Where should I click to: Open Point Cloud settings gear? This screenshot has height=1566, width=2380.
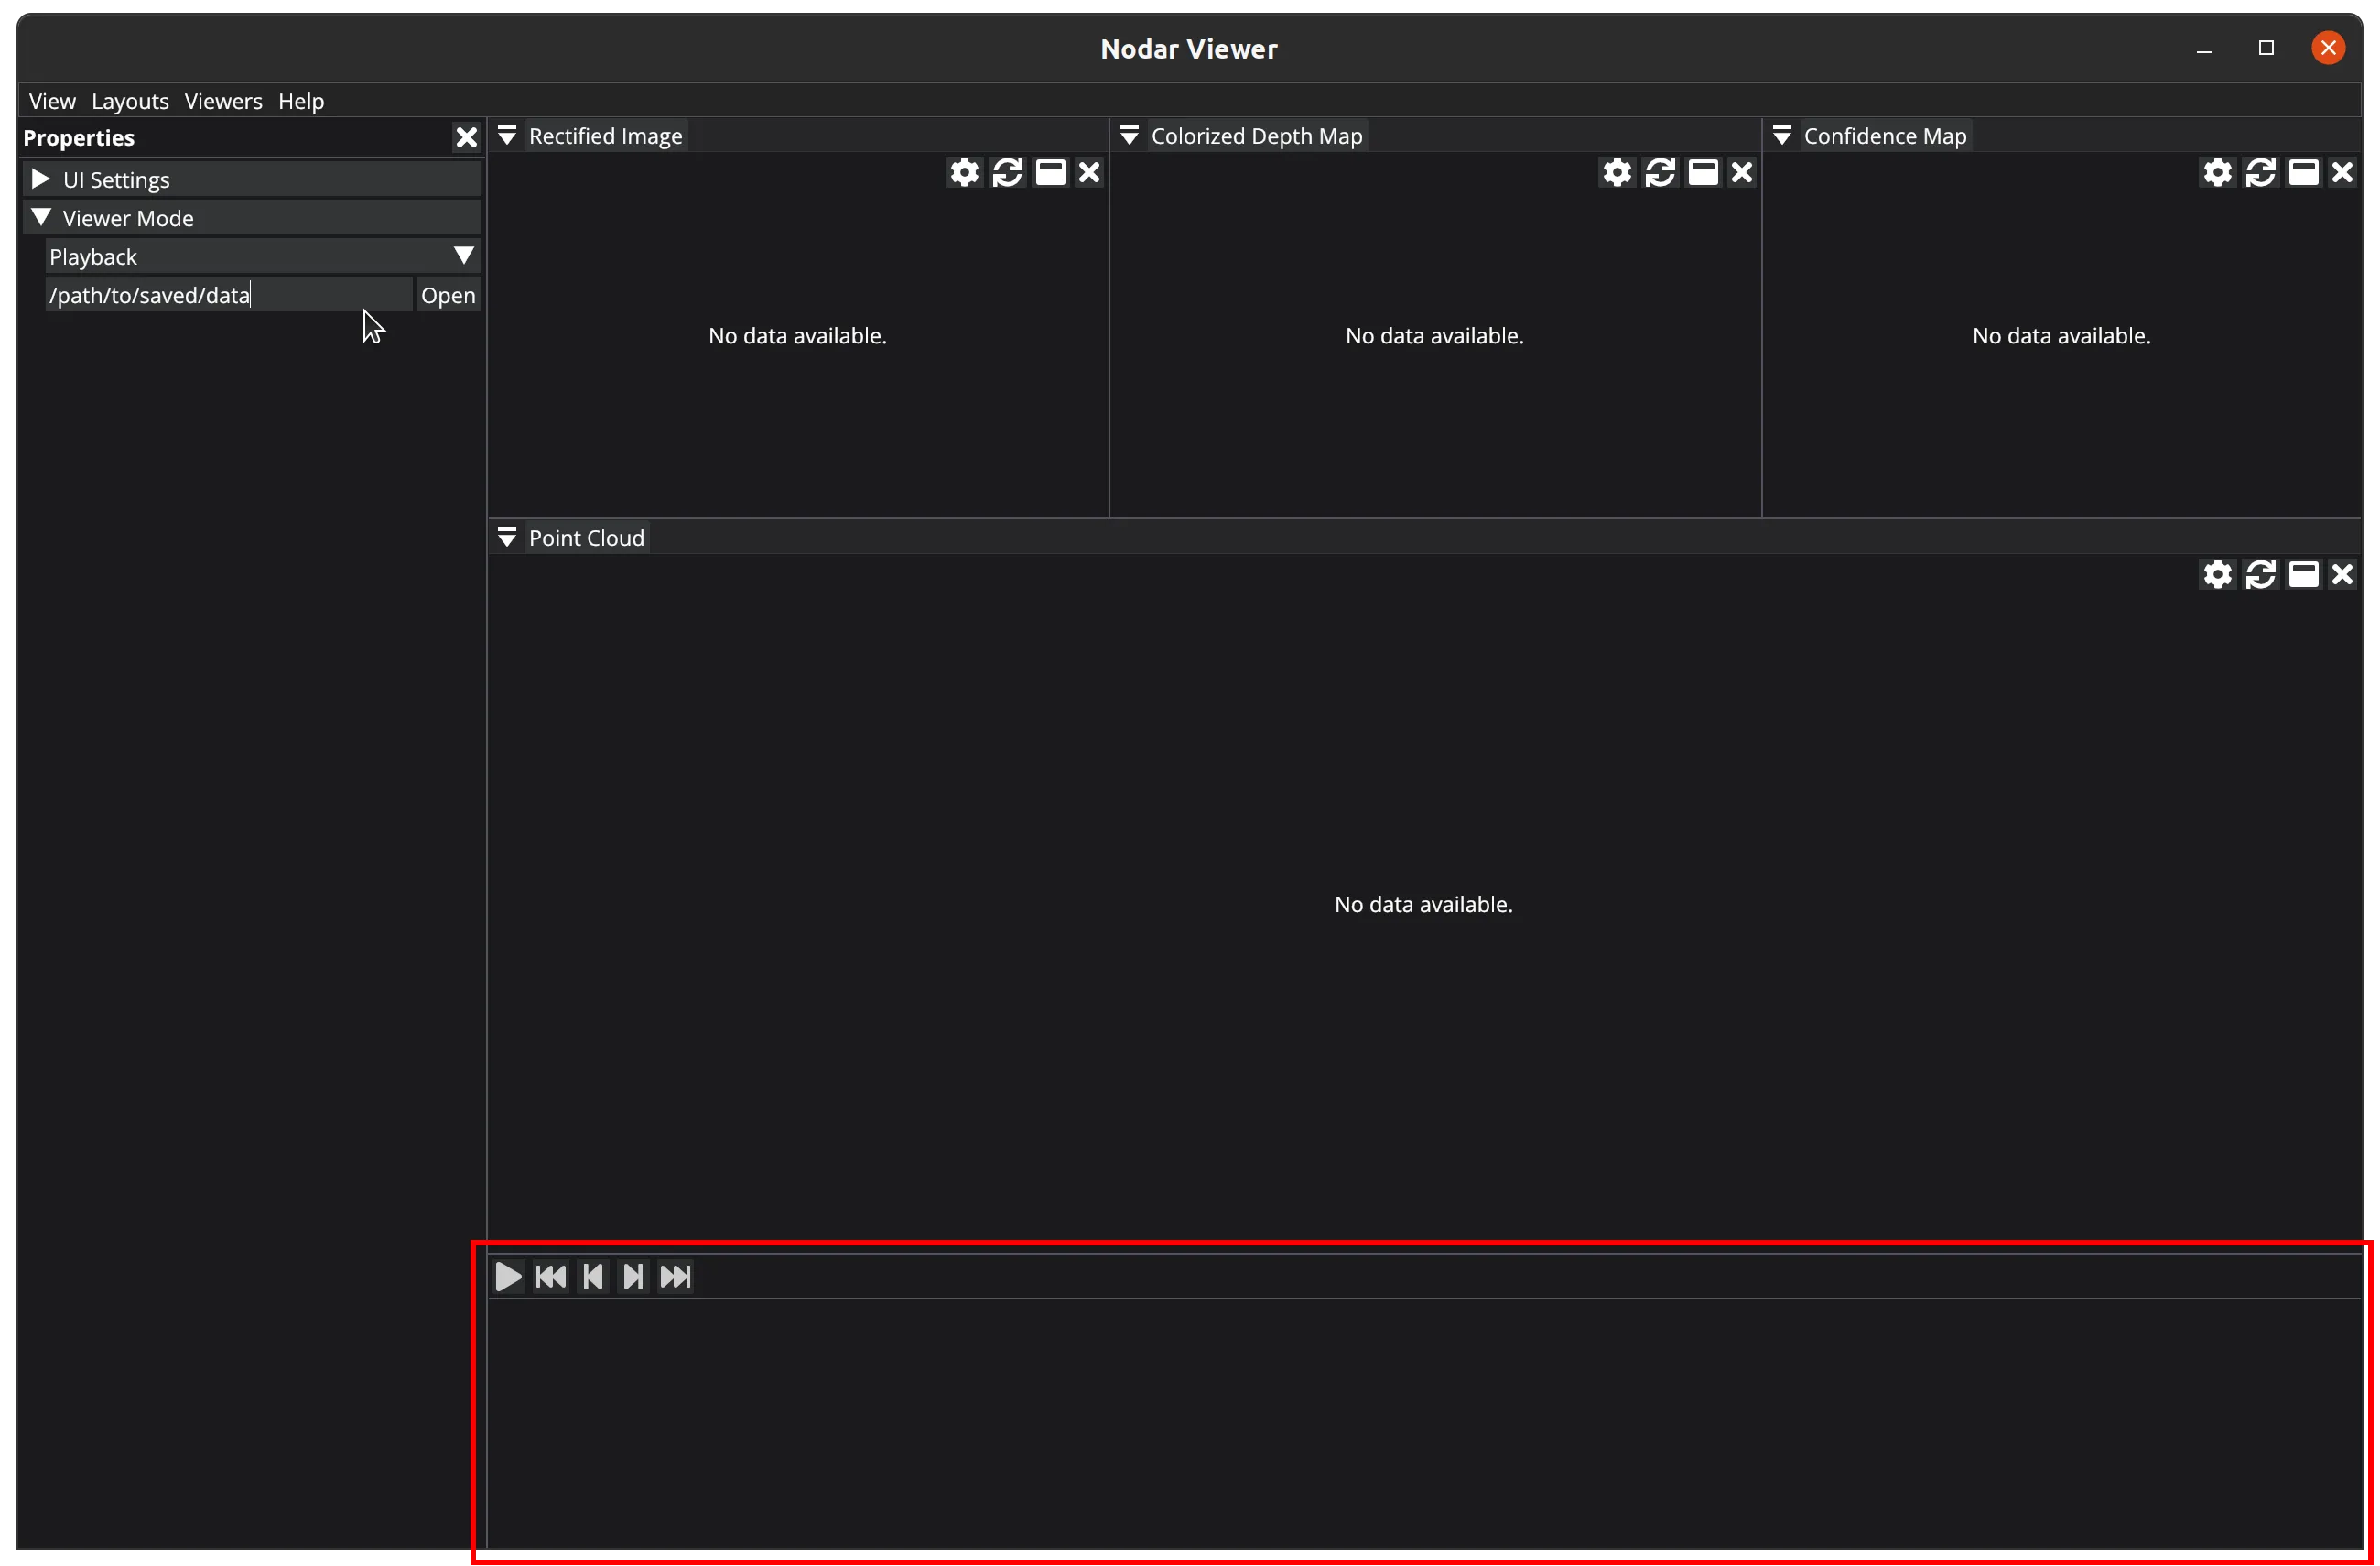(x=2217, y=574)
